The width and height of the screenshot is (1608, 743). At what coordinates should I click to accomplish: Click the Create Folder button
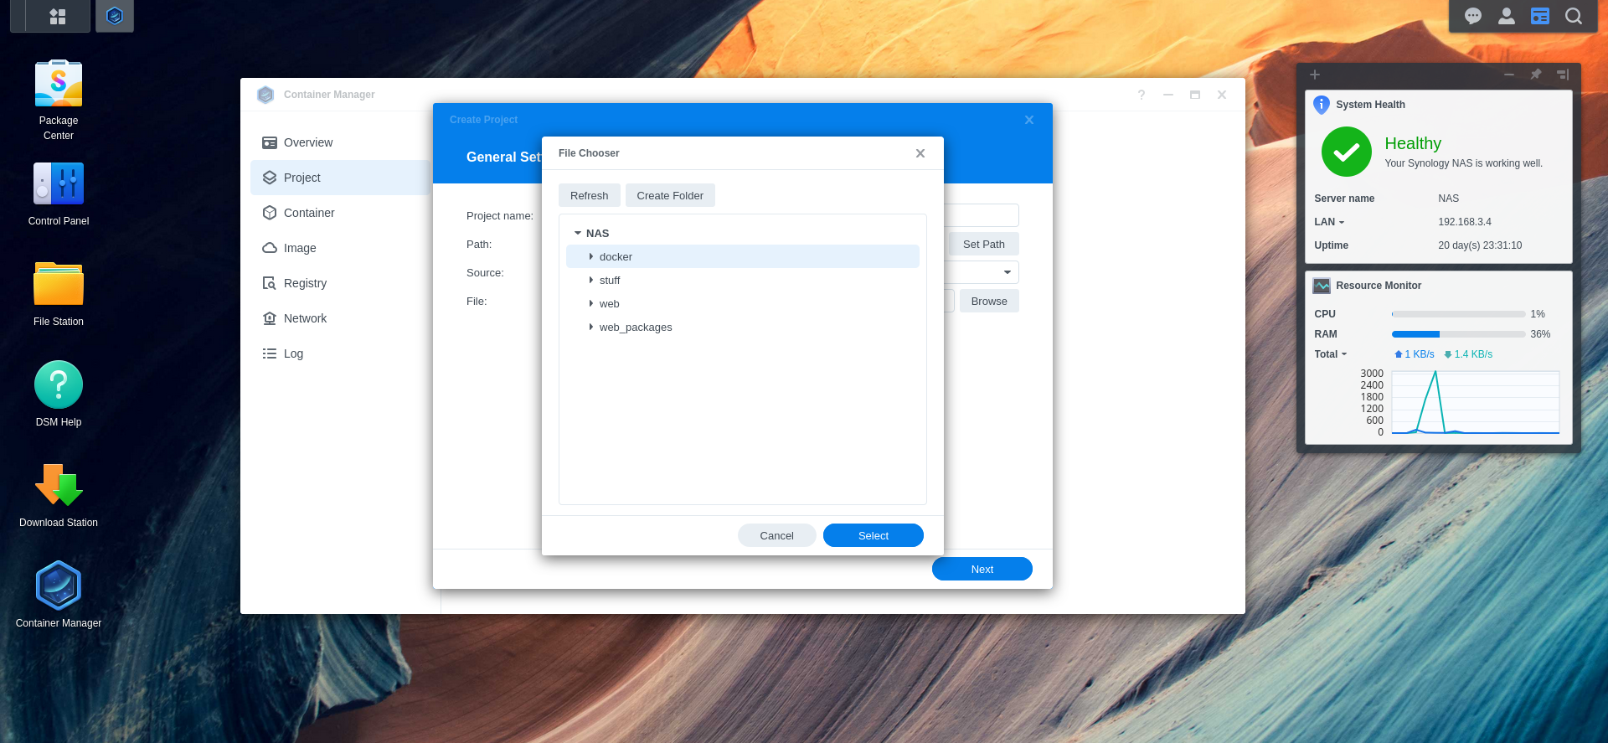coord(669,195)
